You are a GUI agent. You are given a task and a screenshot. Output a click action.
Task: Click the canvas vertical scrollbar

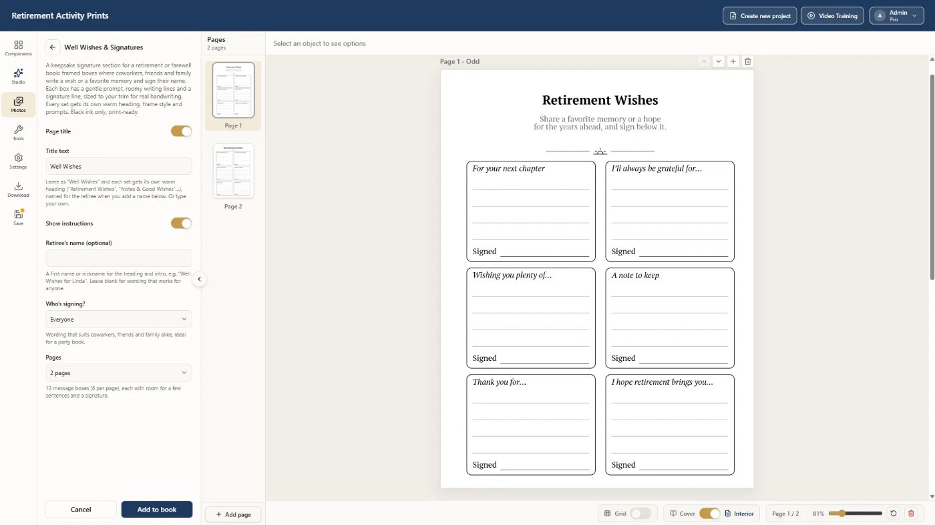[x=931, y=177]
